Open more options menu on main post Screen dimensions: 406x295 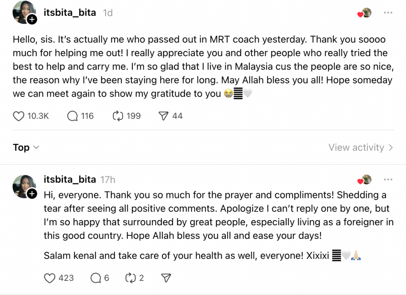(388, 13)
